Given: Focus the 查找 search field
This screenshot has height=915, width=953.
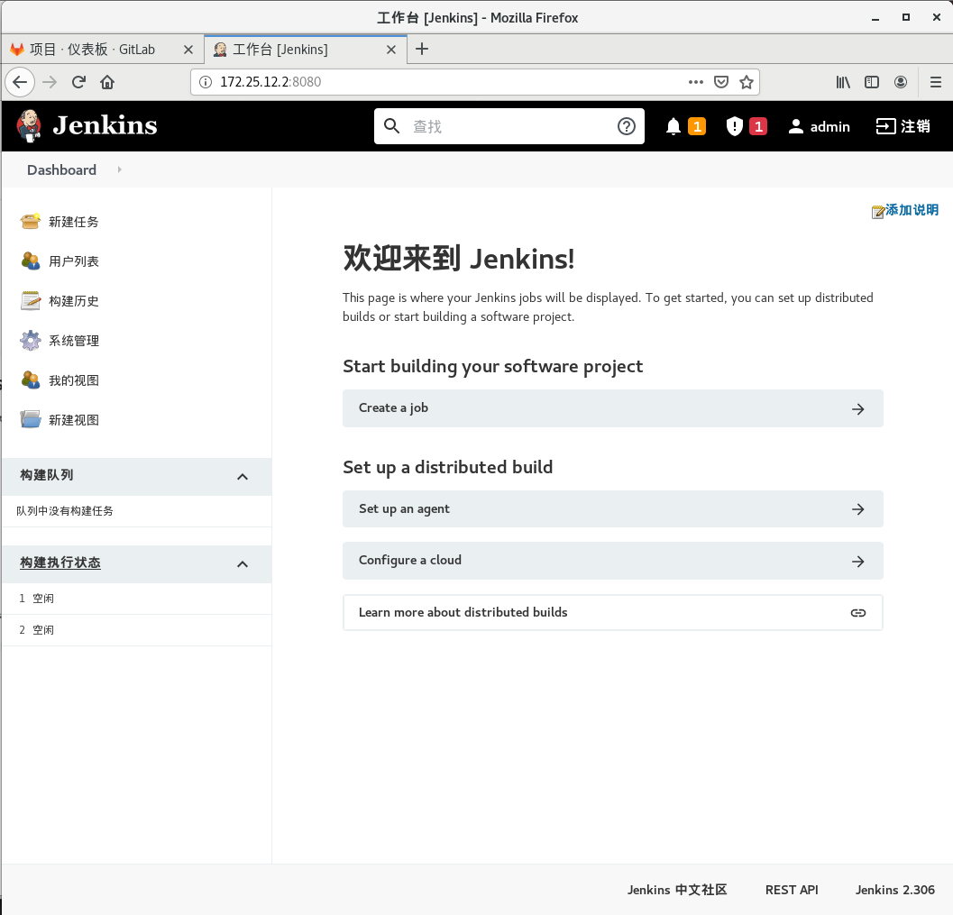Looking at the screenshot, I should point(509,126).
